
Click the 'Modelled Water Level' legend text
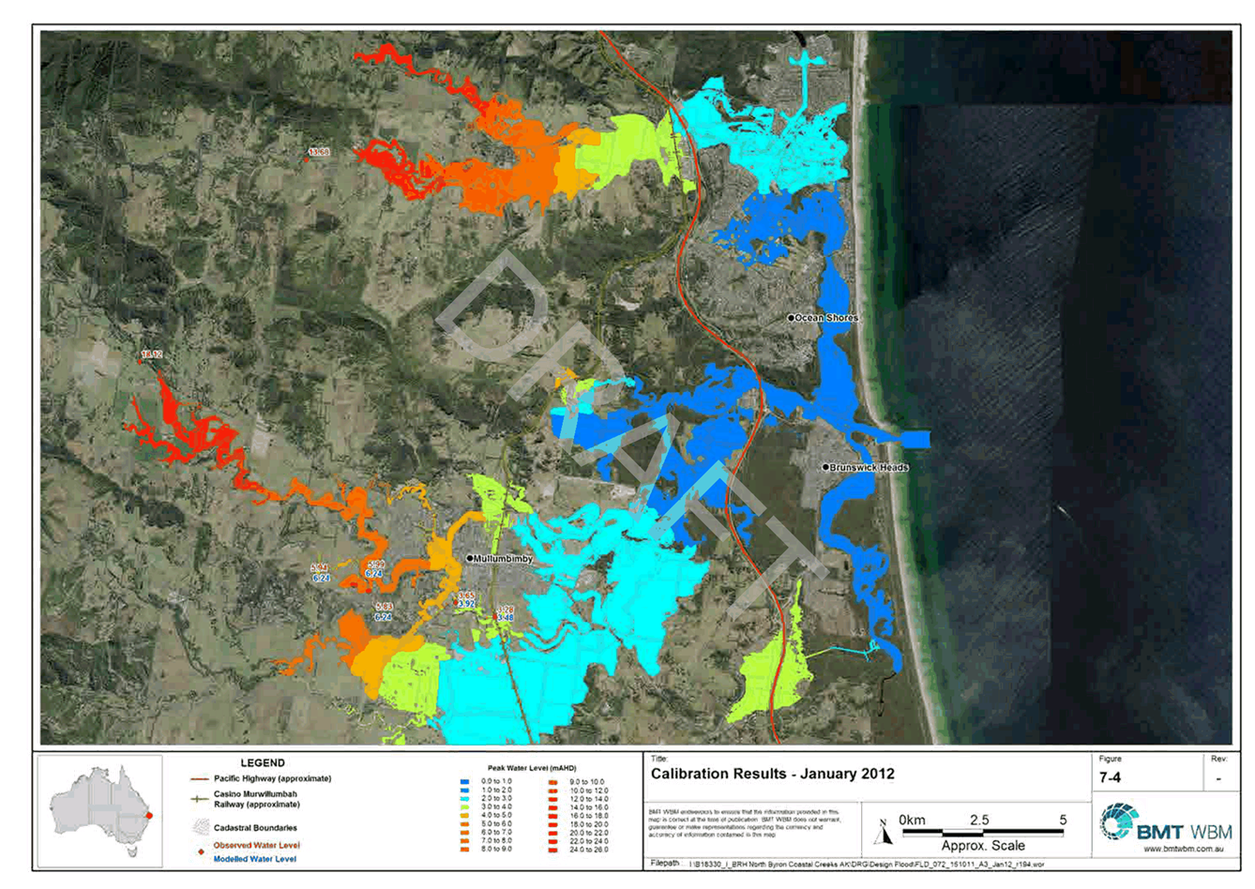click(255, 859)
